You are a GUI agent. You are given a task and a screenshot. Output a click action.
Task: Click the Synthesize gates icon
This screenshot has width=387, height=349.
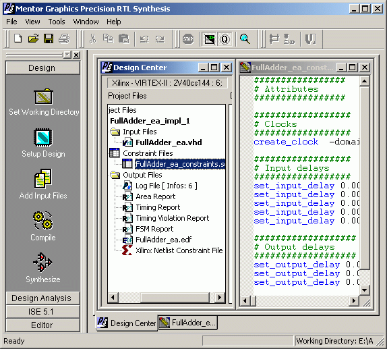[x=42, y=263]
